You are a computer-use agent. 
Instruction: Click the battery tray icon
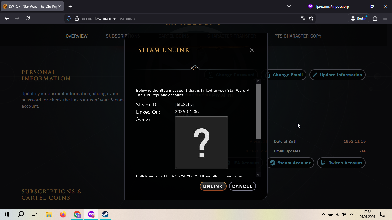pos(330,214)
